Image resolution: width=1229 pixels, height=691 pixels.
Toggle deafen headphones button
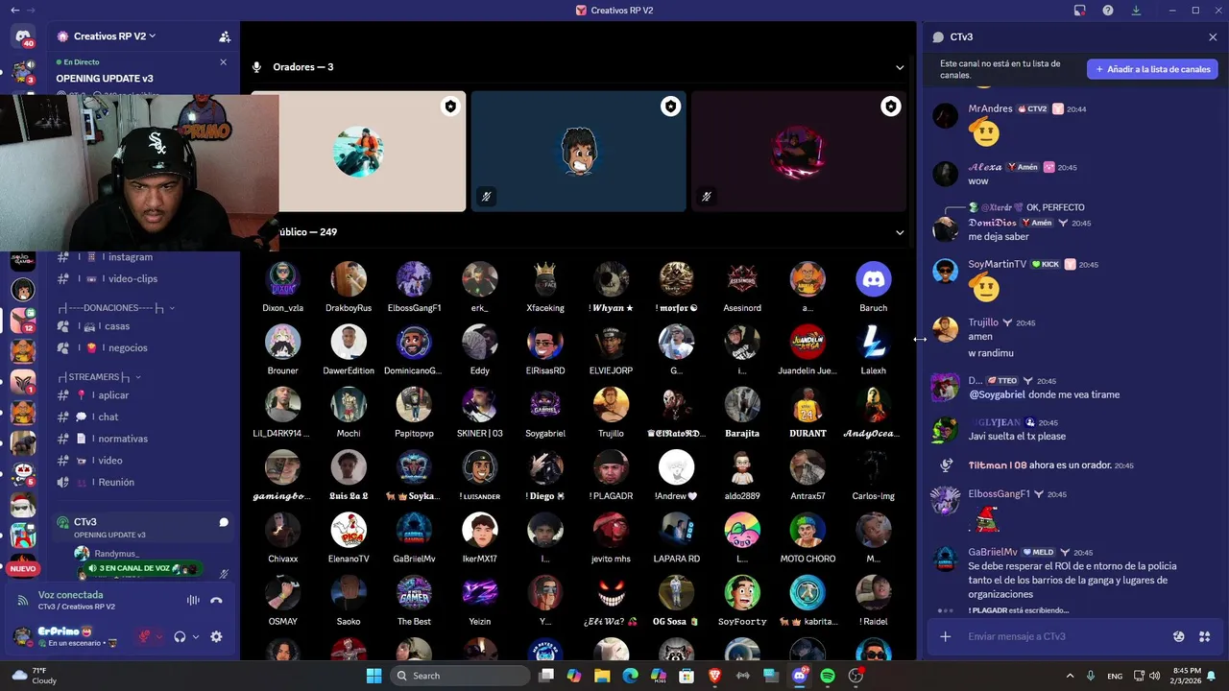pos(180,636)
